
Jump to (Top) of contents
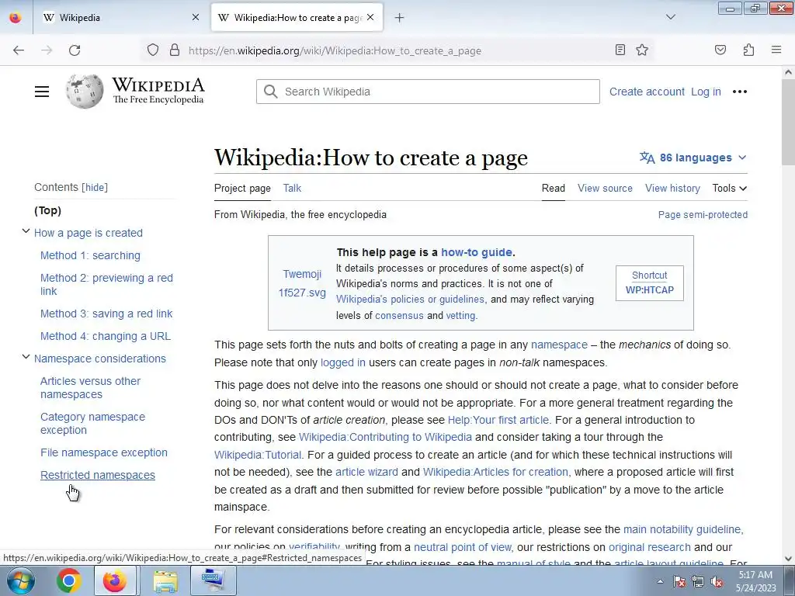point(47,210)
